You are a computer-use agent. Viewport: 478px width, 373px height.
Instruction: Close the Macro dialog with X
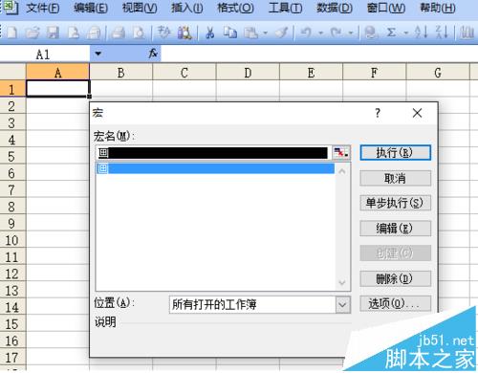coord(417,113)
